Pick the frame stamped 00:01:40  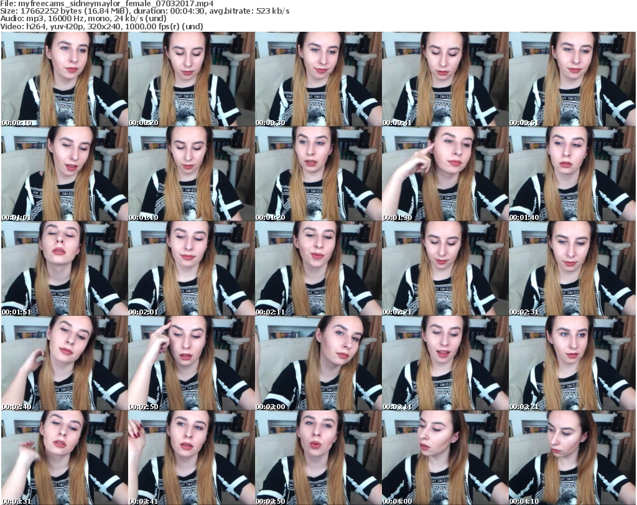pos(572,174)
